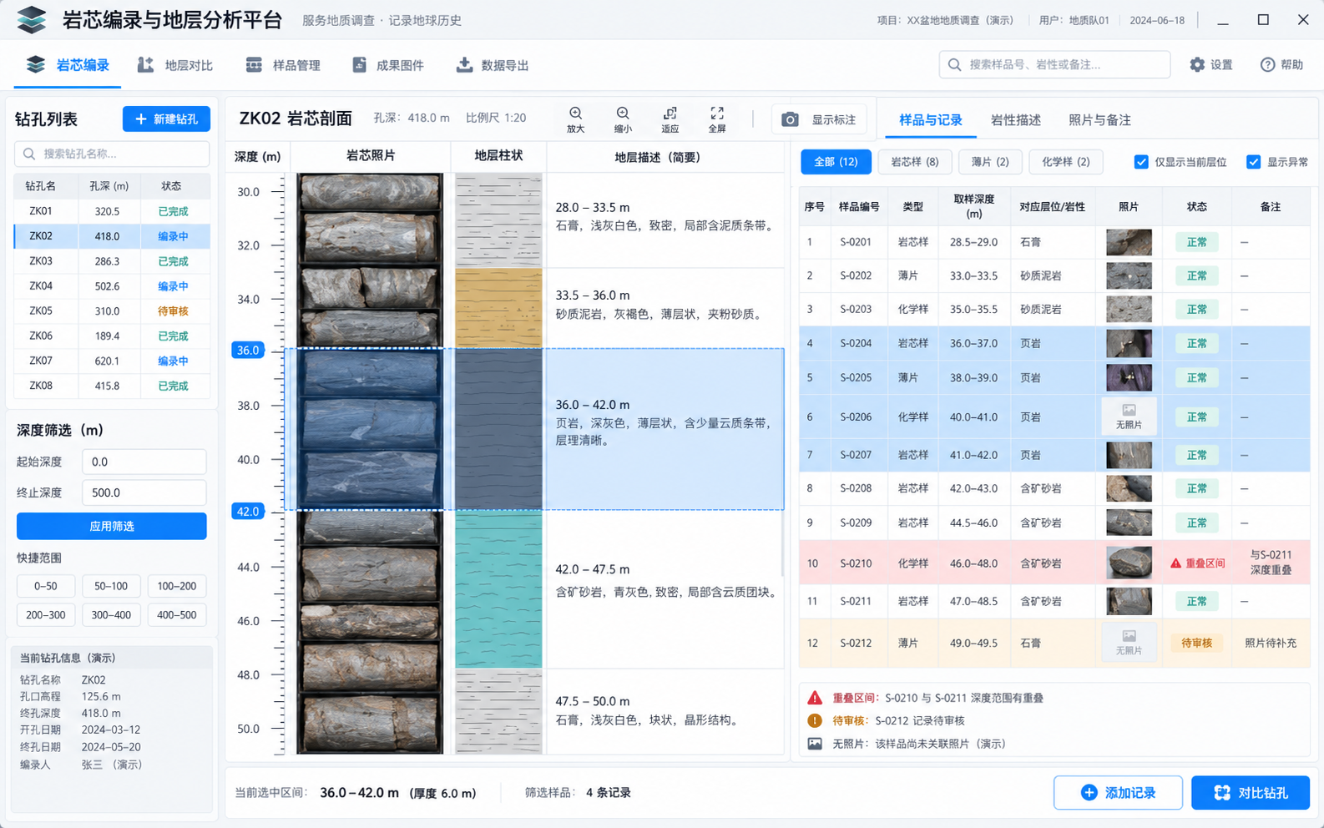Click the 36.0 depth marker on the ruler
The image size is (1324, 828).
pyautogui.click(x=248, y=351)
